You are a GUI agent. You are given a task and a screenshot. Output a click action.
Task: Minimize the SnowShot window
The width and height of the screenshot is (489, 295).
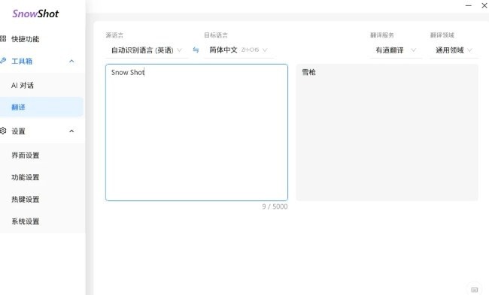[x=469, y=5]
